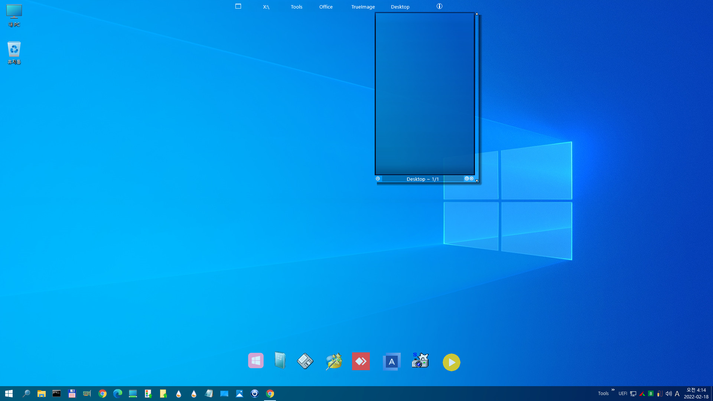
Task: Launch the magic wand disk dock icon
Action: pos(333,361)
